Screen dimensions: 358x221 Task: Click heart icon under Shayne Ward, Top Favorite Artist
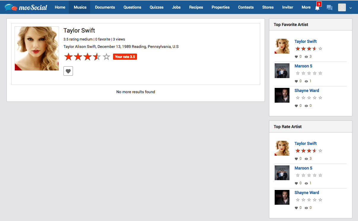[296, 106]
